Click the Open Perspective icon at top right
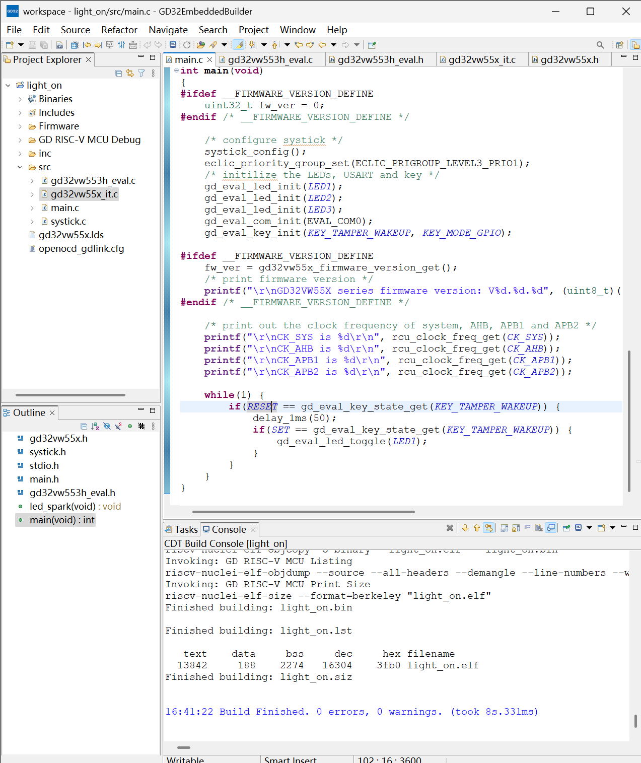The height and width of the screenshot is (763, 641). click(x=620, y=45)
